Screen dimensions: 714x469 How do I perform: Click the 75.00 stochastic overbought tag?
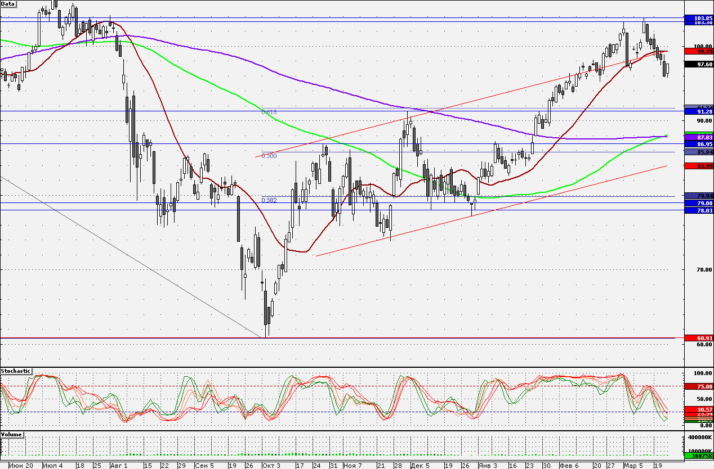tap(698, 386)
